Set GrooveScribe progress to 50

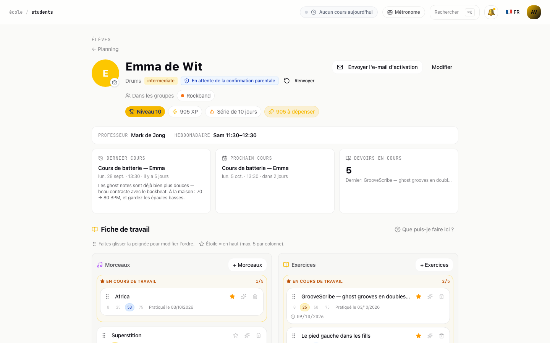pos(316,307)
